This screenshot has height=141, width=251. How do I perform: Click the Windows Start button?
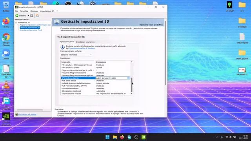click(x=107, y=137)
